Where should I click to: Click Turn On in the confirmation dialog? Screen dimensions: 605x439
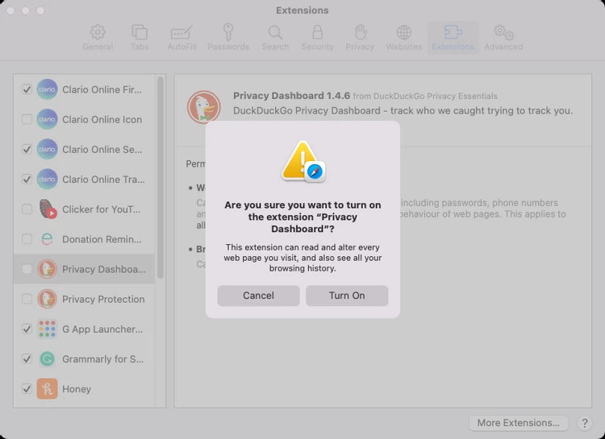pyautogui.click(x=347, y=296)
